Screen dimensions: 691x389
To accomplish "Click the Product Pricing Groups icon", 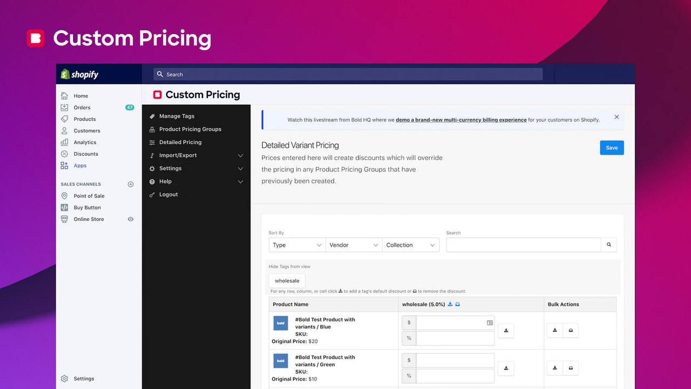I will [152, 129].
